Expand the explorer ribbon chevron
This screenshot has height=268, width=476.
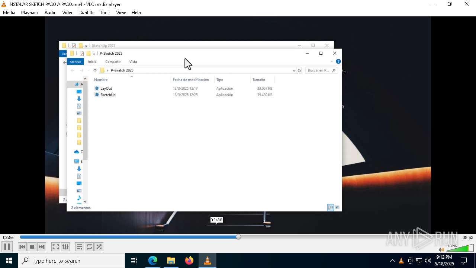(332, 61)
